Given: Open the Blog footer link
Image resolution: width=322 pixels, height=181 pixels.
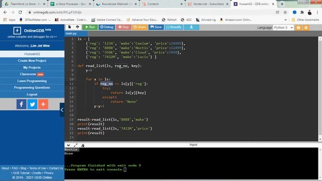Looking at the screenshot, I should pyautogui.click(x=24, y=168).
